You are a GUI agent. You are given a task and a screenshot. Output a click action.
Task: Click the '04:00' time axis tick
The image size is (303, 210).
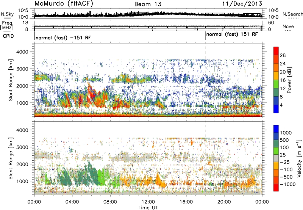point(72,202)
